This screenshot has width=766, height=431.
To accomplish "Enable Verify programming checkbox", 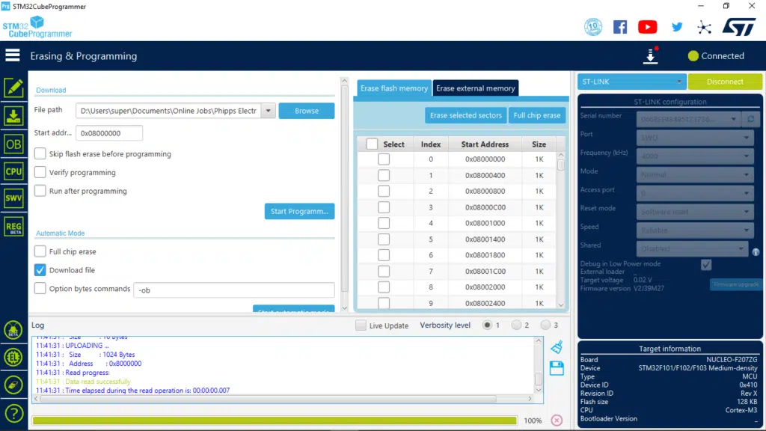I will [40, 173].
